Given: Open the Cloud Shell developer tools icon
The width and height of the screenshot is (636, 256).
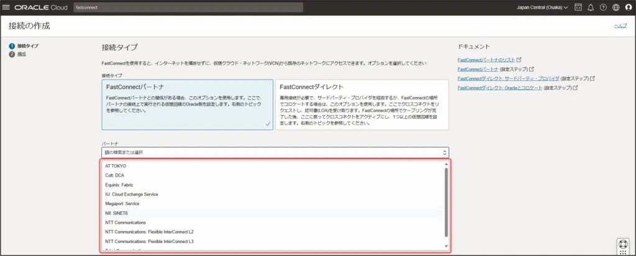Looking at the screenshot, I should tap(578, 7).
